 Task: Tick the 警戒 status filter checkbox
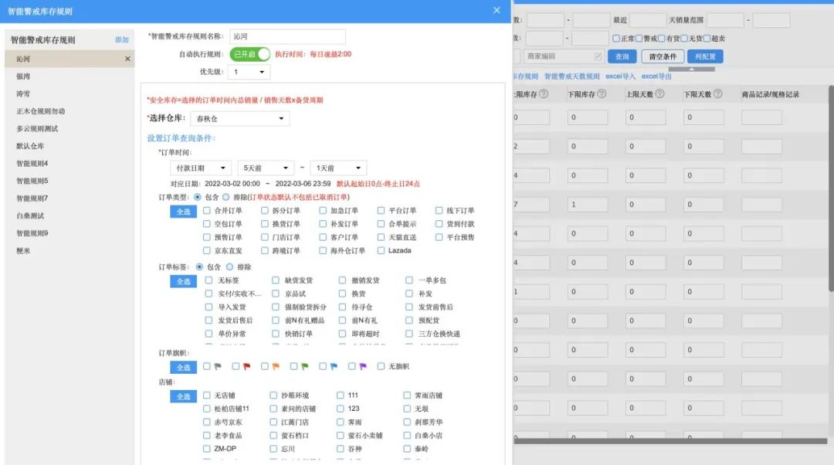pyautogui.click(x=639, y=39)
